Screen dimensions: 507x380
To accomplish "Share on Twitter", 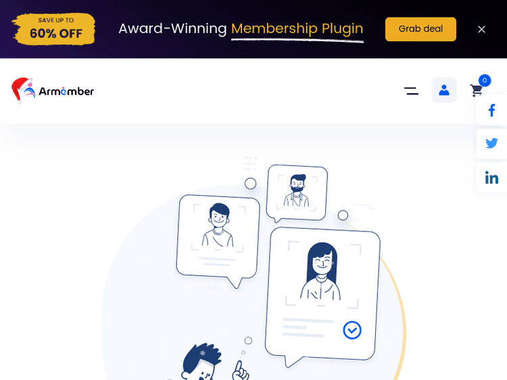I will pyautogui.click(x=491, y=143).
